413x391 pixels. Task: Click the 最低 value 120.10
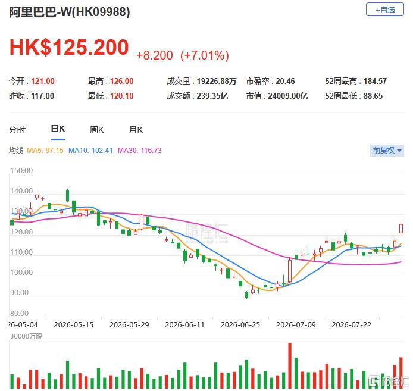tap(121, 96)
